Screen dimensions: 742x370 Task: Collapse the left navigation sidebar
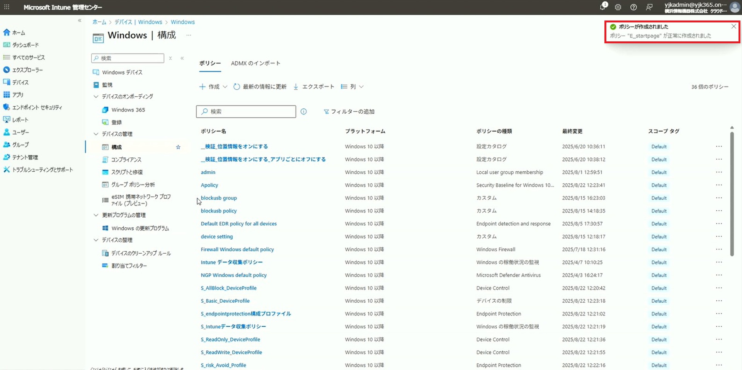80,20
